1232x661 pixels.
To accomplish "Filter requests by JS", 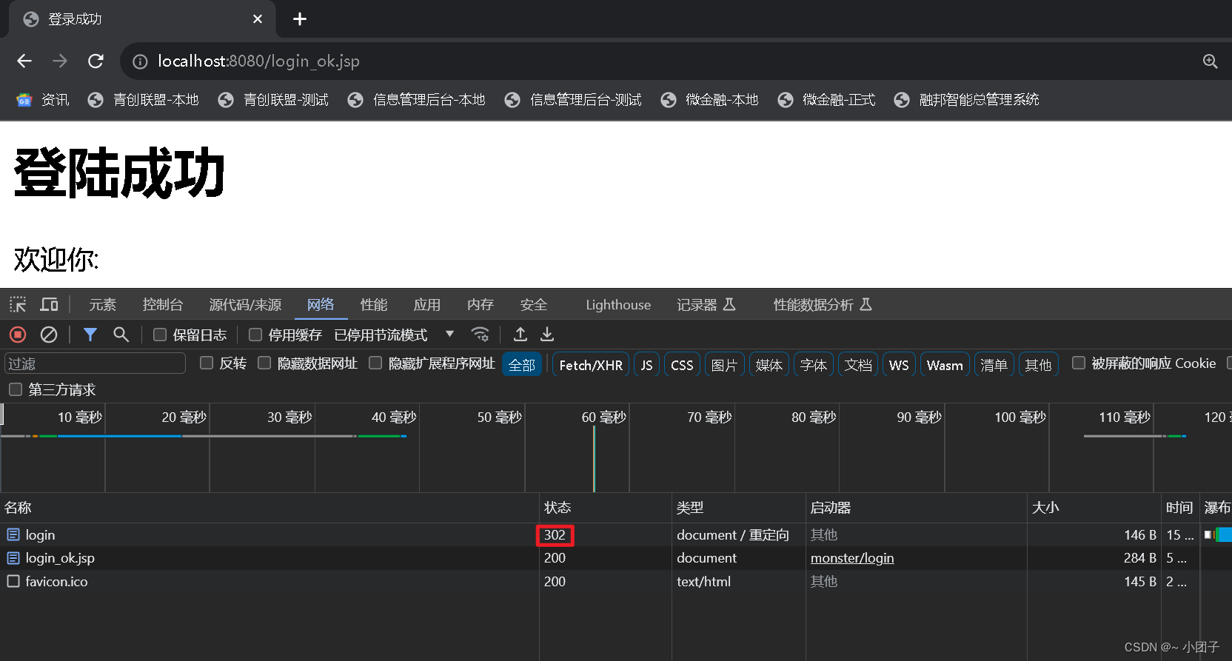I will (x=646, y=364).
